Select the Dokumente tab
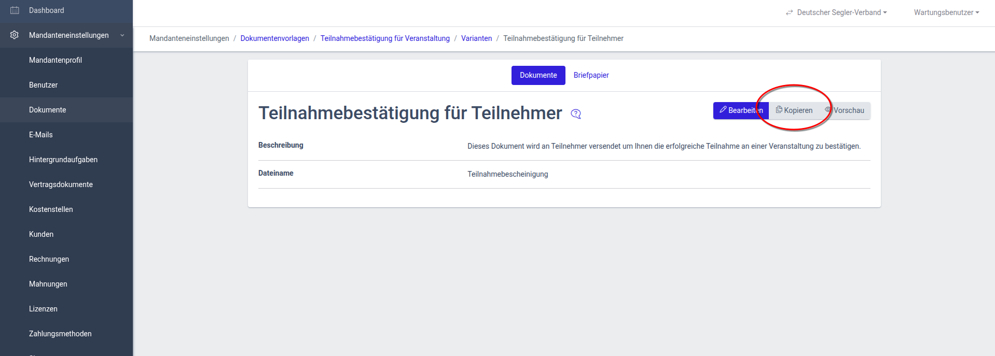This screenshot has width=995, height=356. 538,75
